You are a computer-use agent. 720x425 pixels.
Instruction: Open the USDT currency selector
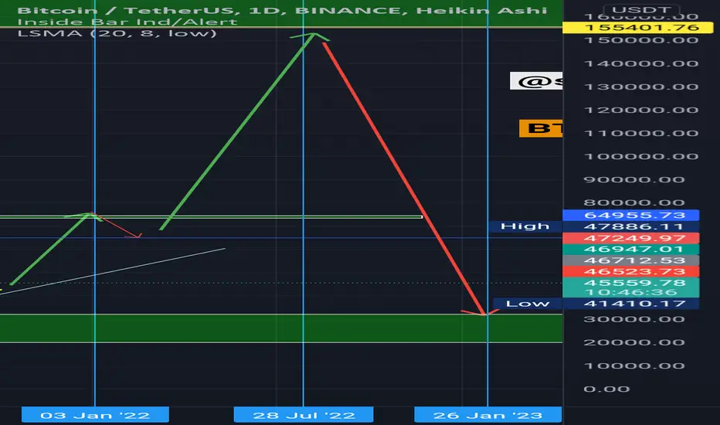click(x=641, y=9)
